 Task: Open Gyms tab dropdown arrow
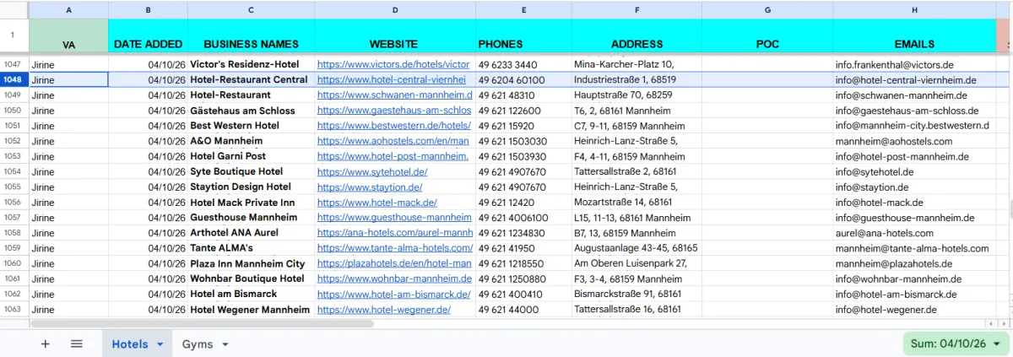[225, 344]
